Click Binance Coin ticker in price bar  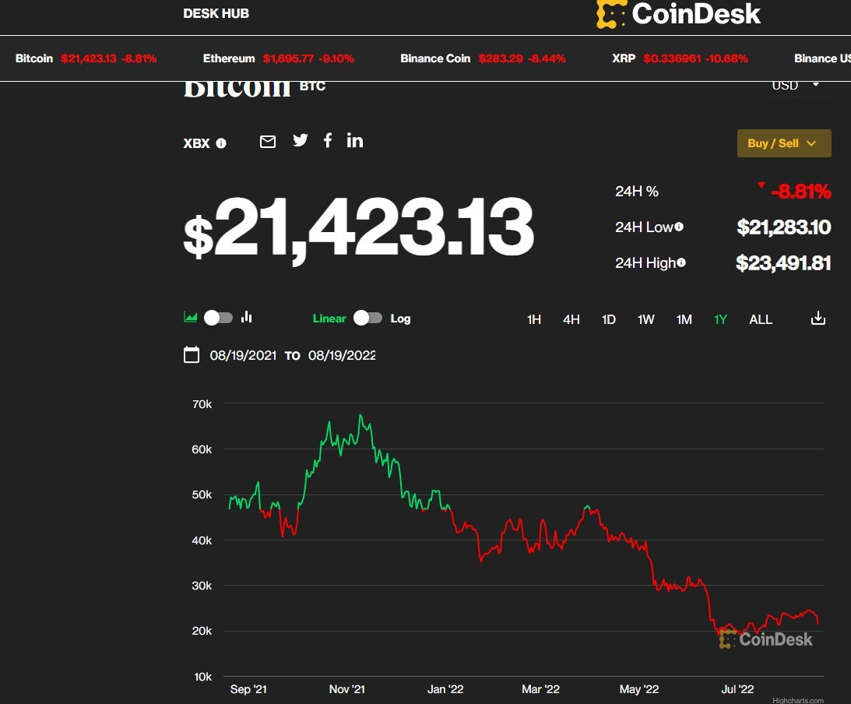(483, 58)
